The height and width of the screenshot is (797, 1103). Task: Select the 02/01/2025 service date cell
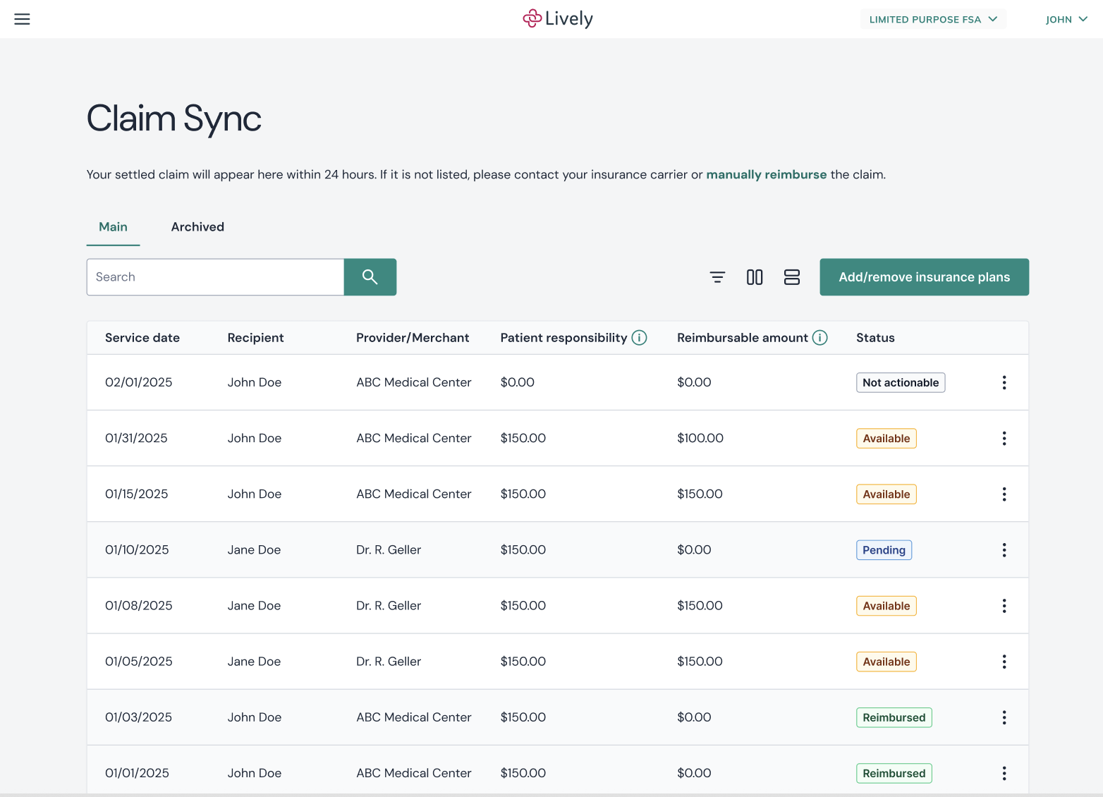click(139, 382)
